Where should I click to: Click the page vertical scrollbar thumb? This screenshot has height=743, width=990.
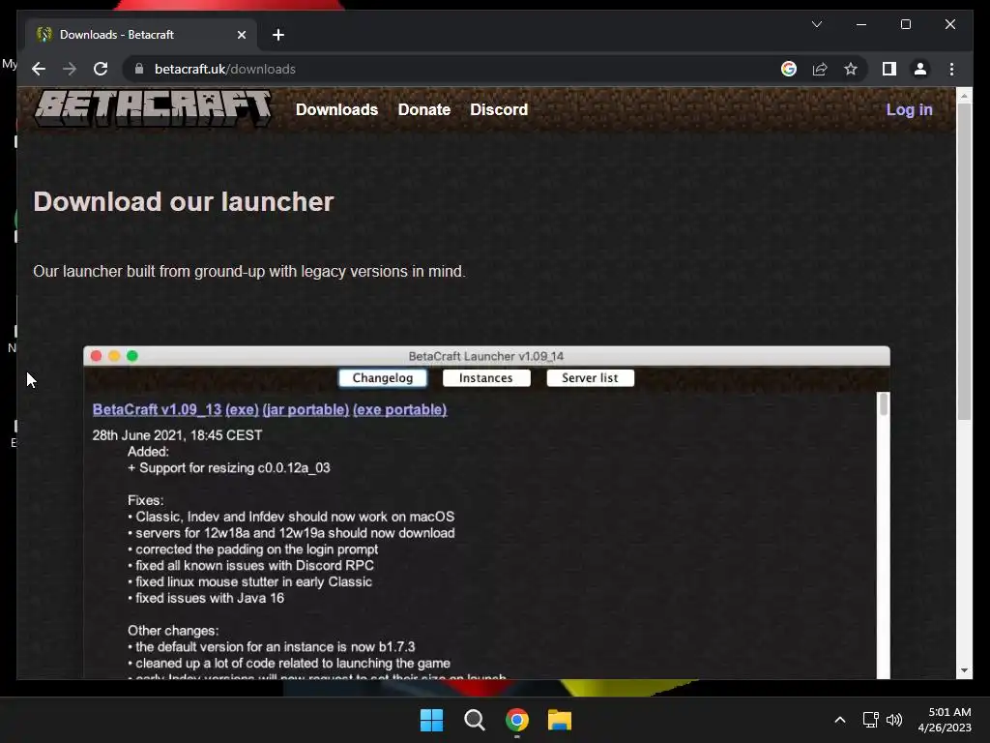964,261
